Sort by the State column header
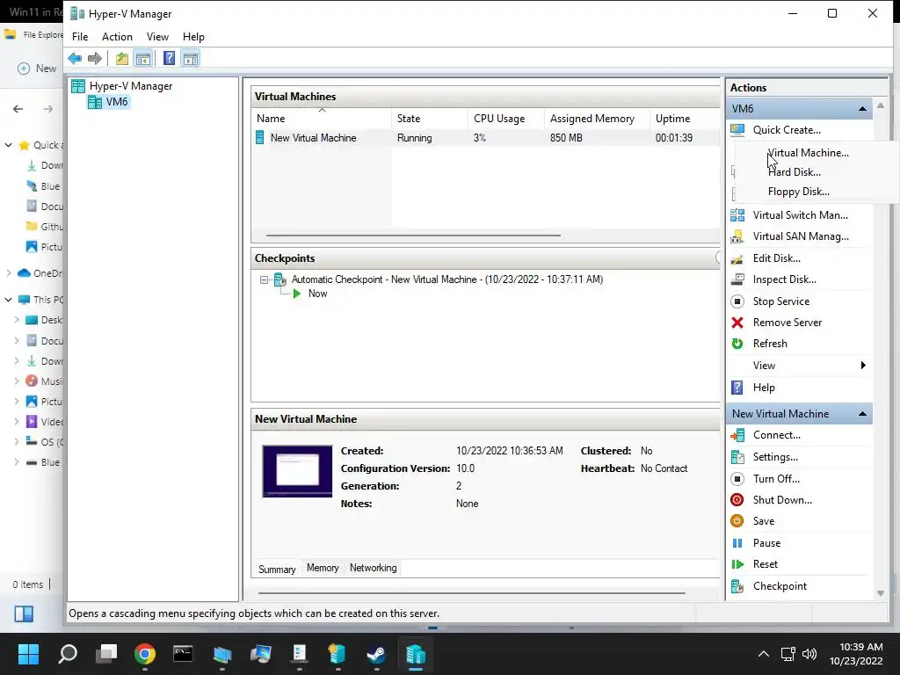The height and width of the screenshot is (675, 900). (x=429, y=119)
